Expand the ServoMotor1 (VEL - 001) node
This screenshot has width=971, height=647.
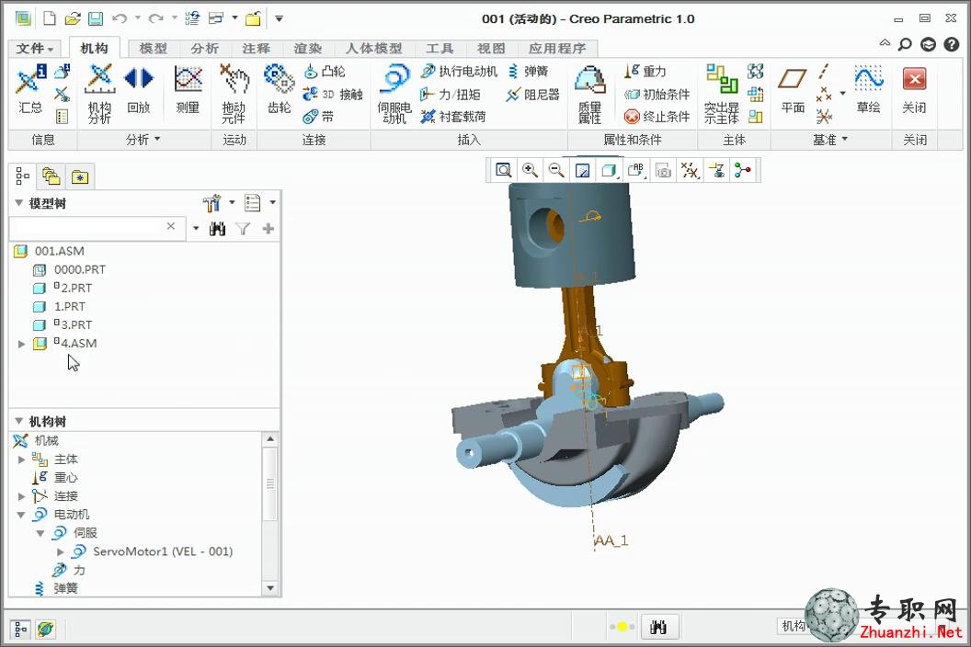coord(60,551)
